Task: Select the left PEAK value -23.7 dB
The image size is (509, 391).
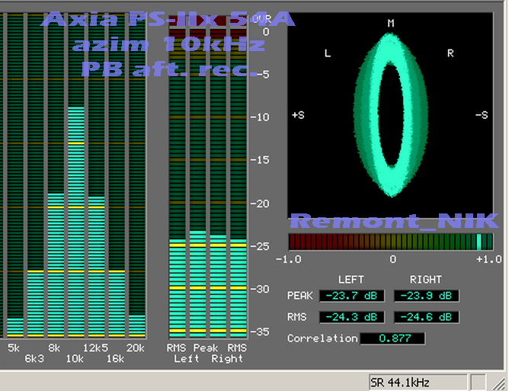Action: (x=351, y=296)
